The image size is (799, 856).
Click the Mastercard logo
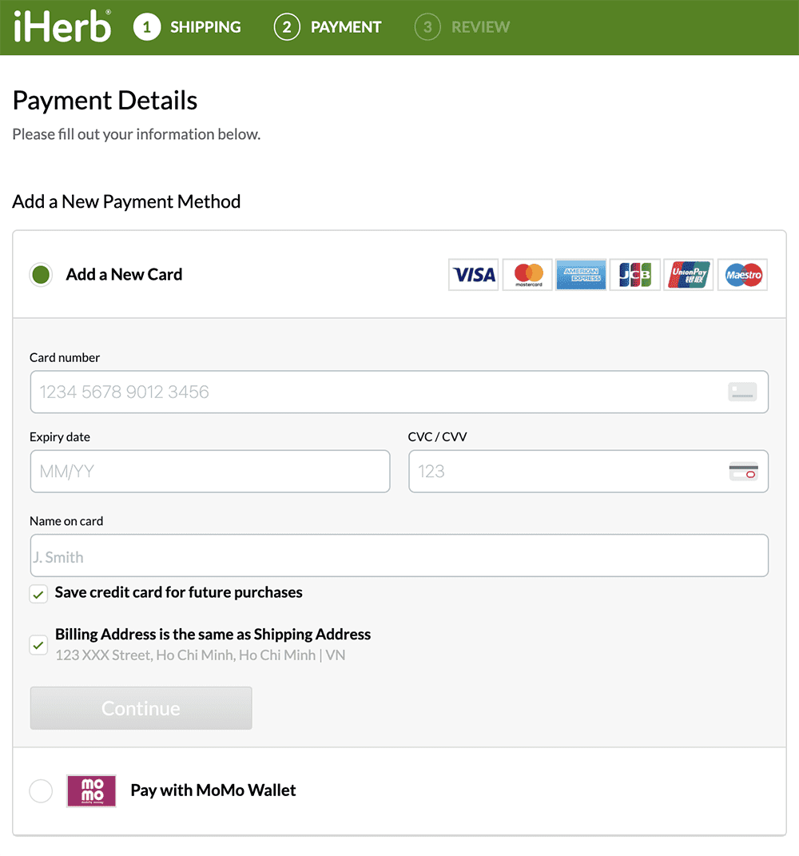click(527, 274)
